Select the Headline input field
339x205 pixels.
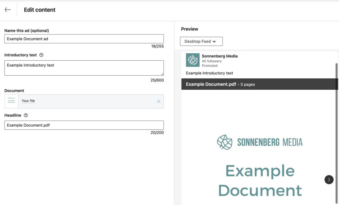pos(84,125)
